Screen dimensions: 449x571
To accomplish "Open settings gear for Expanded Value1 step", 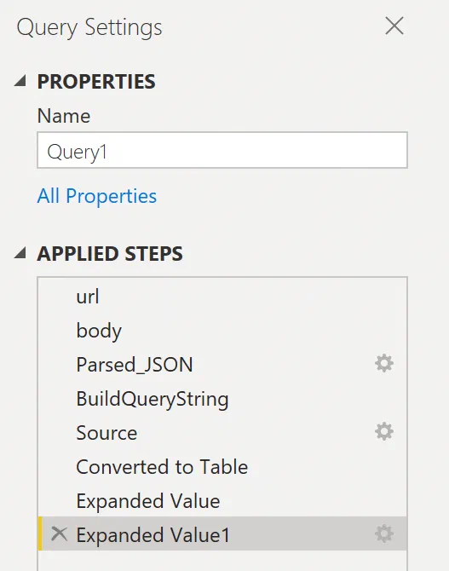I will tap(384, 534).
